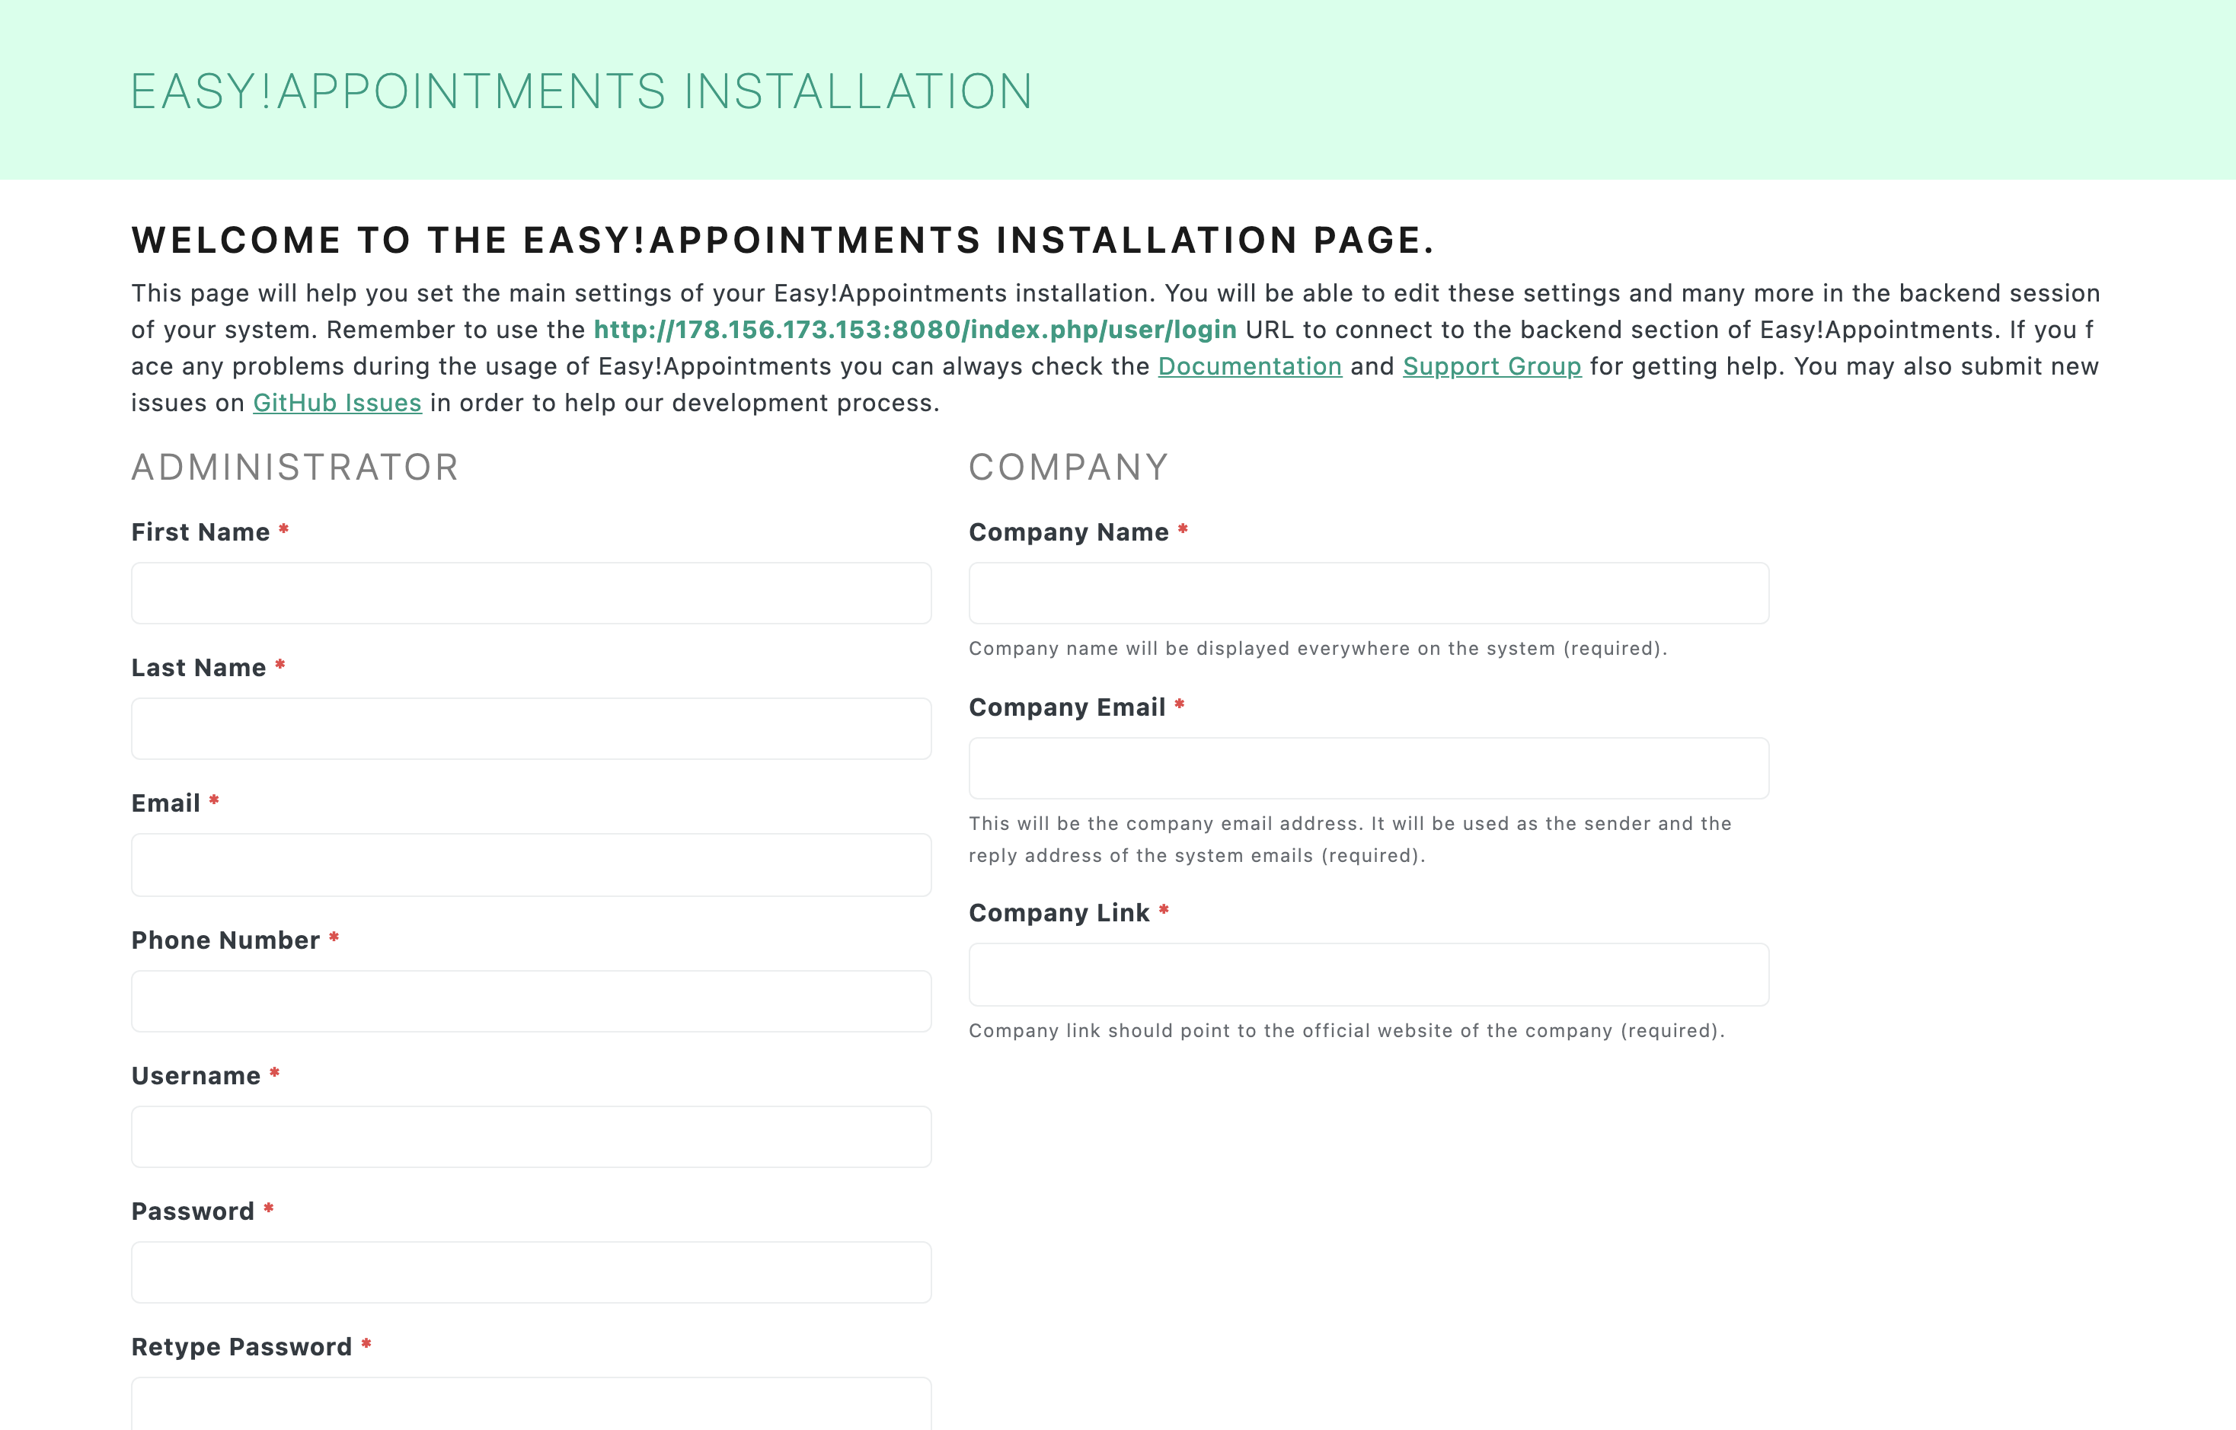Click the Password input field
The image size is (2236, 1430).
(x=531, y=1272)
